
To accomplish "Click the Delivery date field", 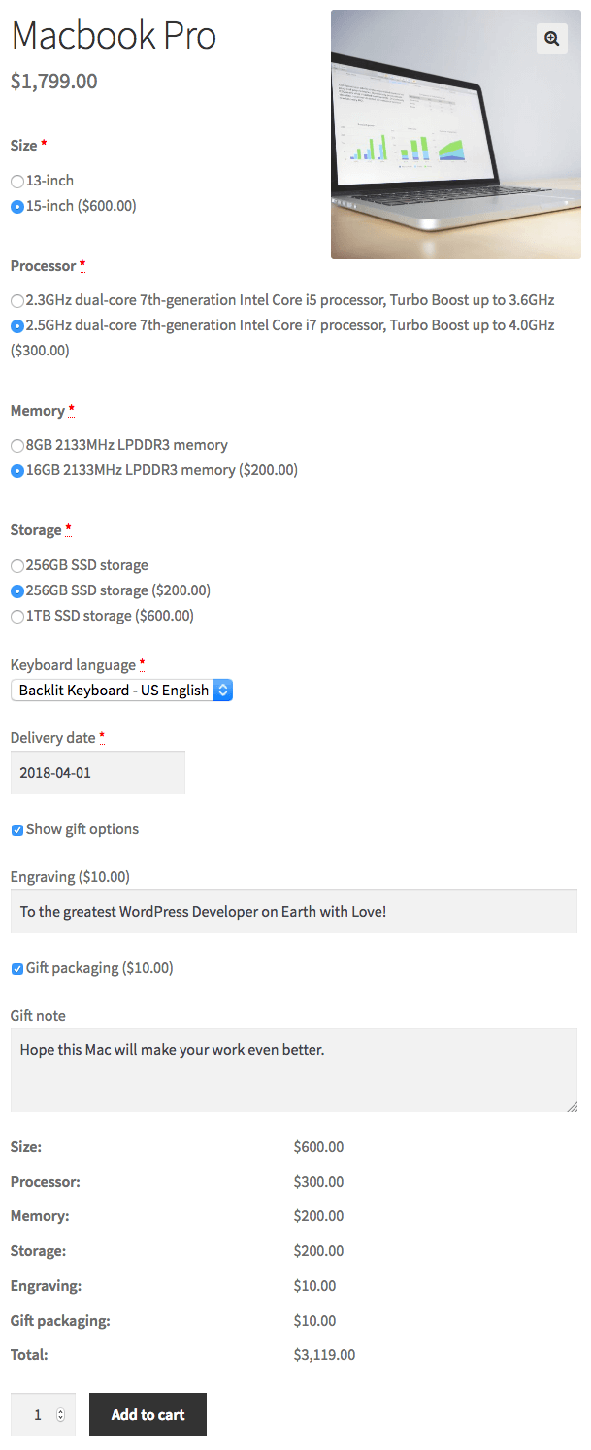I will click(x=97, y=773).
